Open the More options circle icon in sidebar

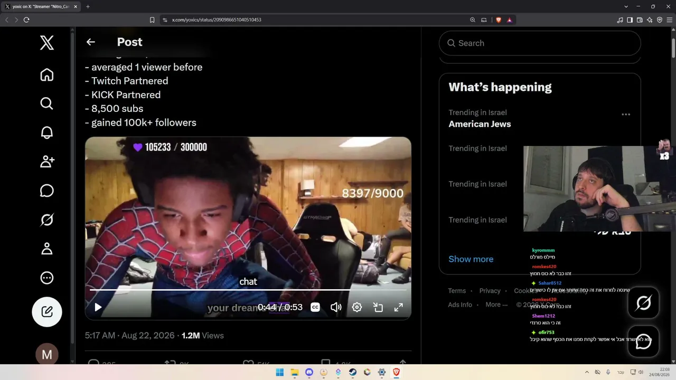(x=47, y=278)
